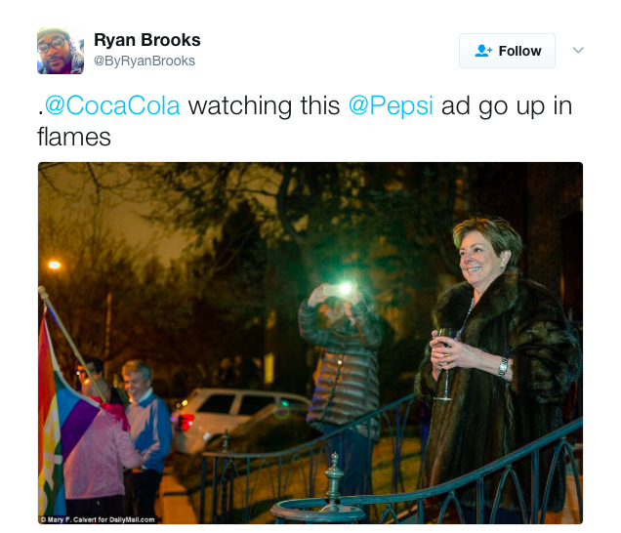Image resolution: width=621 pixels, height=533 pixels.
Task: Click the @ByRyanBrooks handle
Action: click(145, 61)
